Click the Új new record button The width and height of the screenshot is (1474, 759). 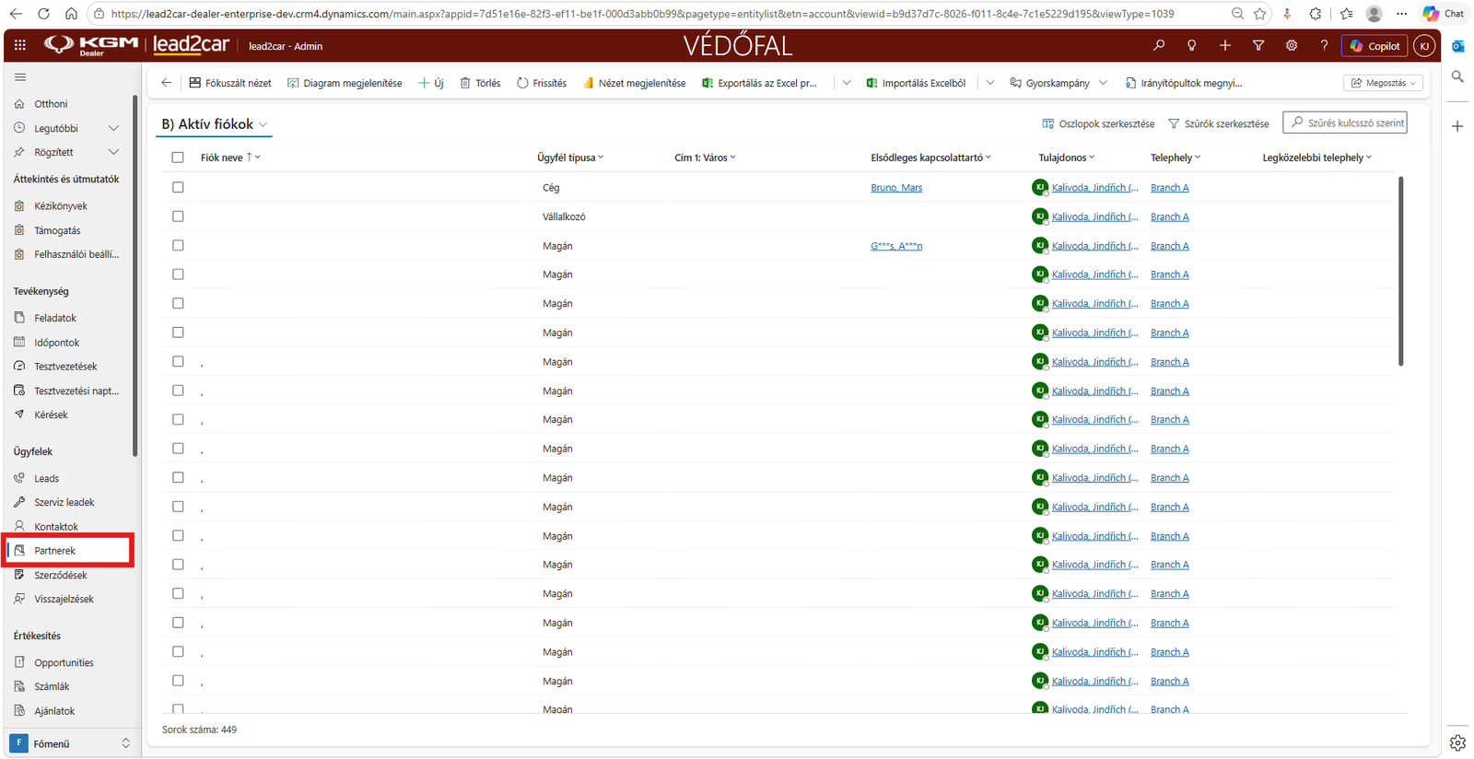pyautogui.click(x=431, y=83)
